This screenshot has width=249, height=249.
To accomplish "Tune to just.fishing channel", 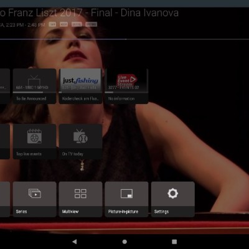I will click(x=80, y=86).
